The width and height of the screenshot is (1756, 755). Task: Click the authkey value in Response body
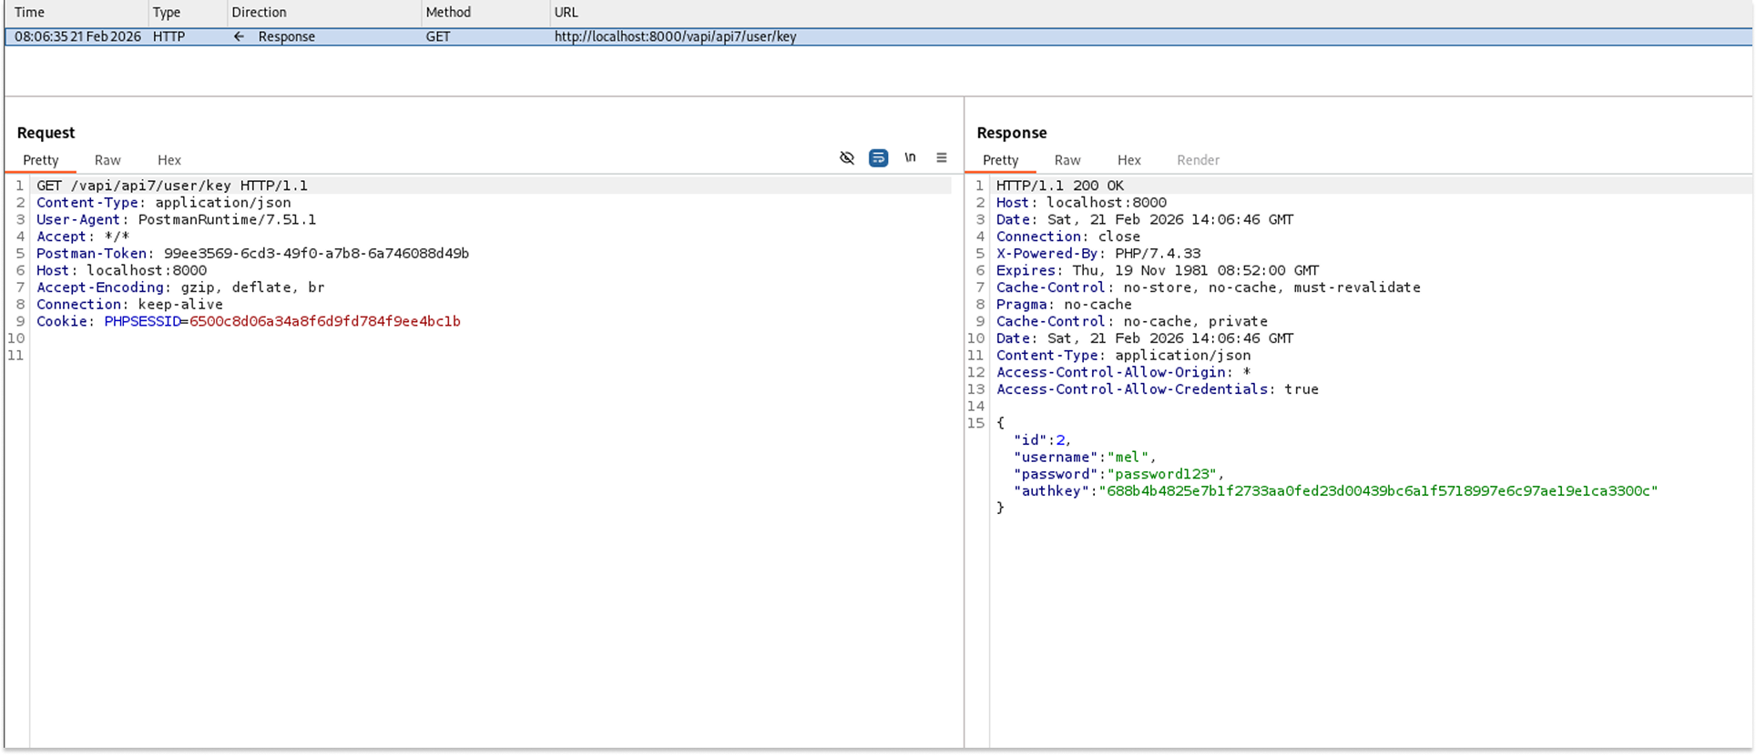coord(1377,491)
